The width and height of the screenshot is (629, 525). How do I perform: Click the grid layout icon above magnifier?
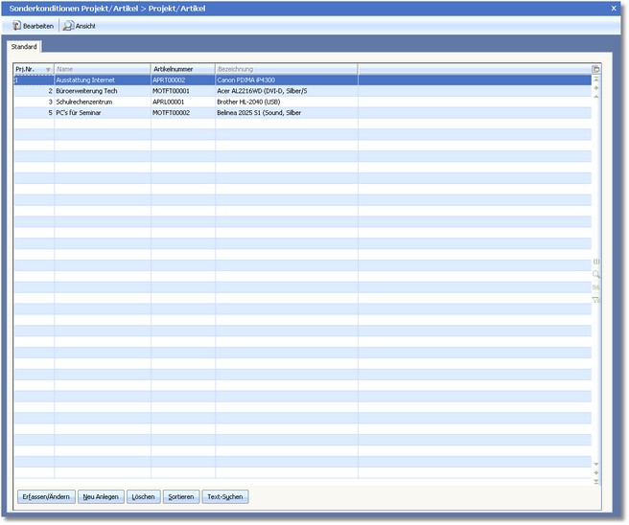(x=595, y=262)
